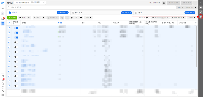
Task: Click the tag label icon
Action: 81,18
